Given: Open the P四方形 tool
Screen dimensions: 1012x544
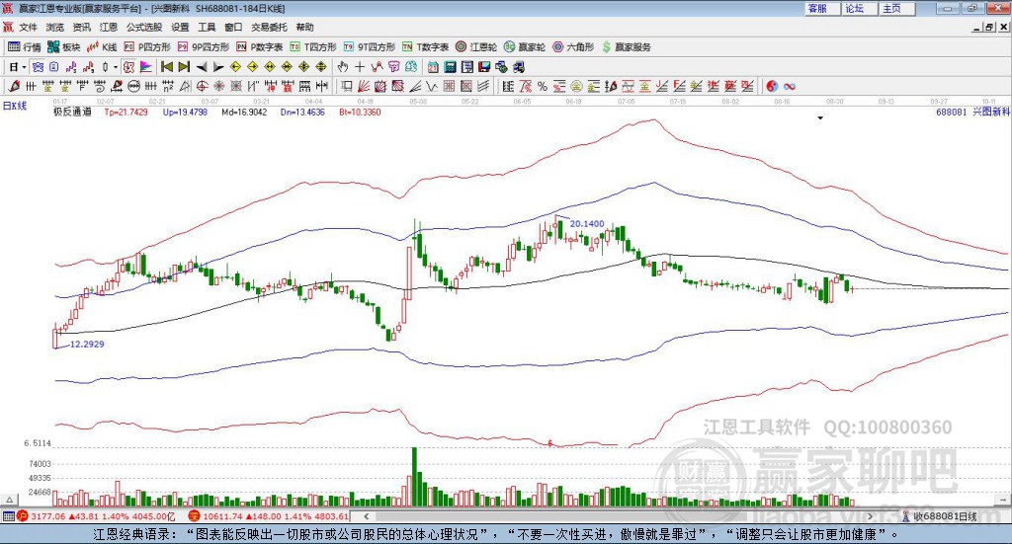Looking at the screenshot, I should point(147,47).
